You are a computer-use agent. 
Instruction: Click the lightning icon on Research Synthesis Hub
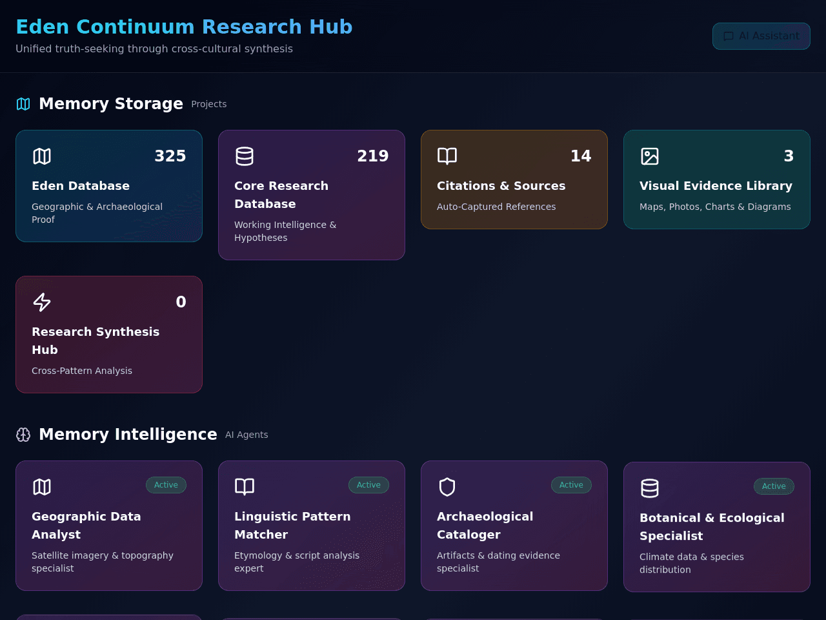coord(42,302)
